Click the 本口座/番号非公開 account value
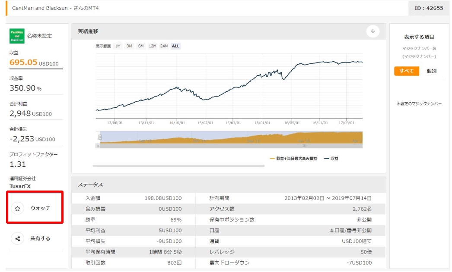The width and height of the screenshot is (452, 272). pyautogui.click(x=350, y=231)
